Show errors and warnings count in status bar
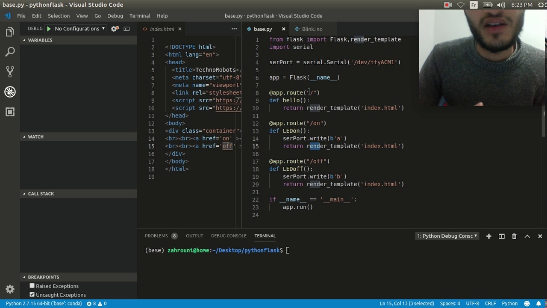The height and width of the screenshot is (308, 547). click(97, 304)
